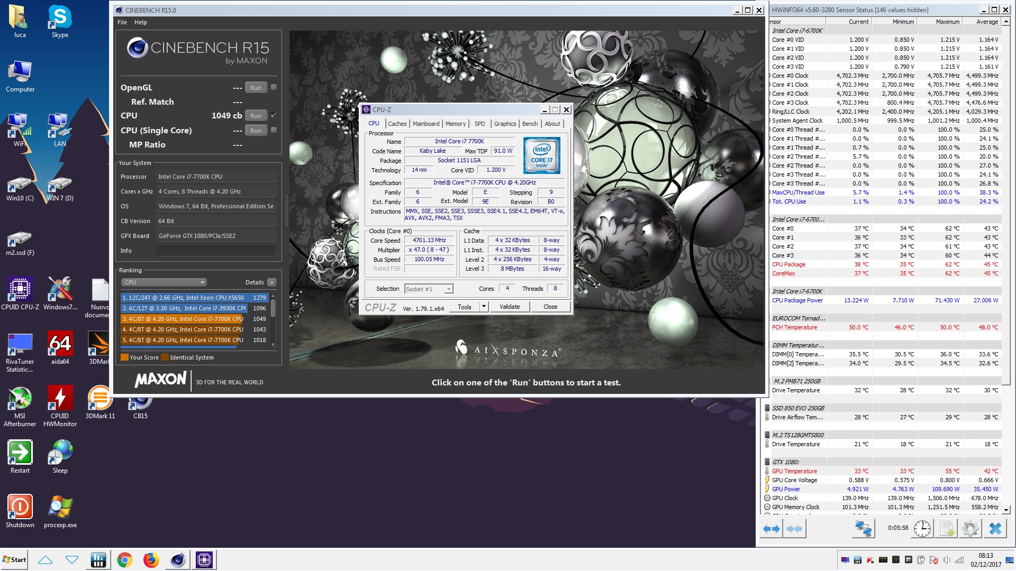Screen dimensions: 1016x571
Task: Select the m2.ssd (F) drive icon
Action: (x=20, y=243)
